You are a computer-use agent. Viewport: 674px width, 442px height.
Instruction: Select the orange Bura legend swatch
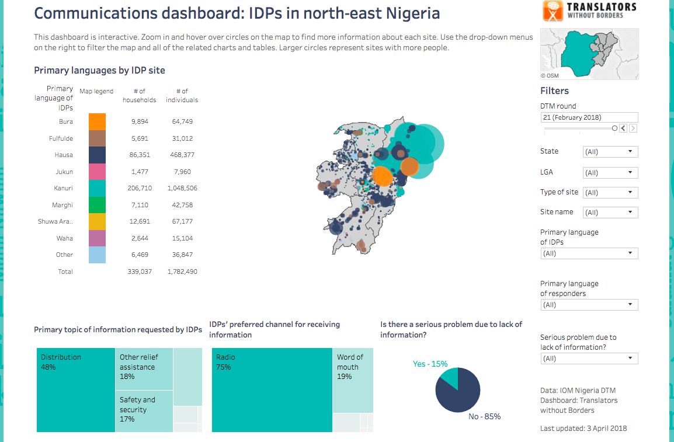(x=97, y=121)
